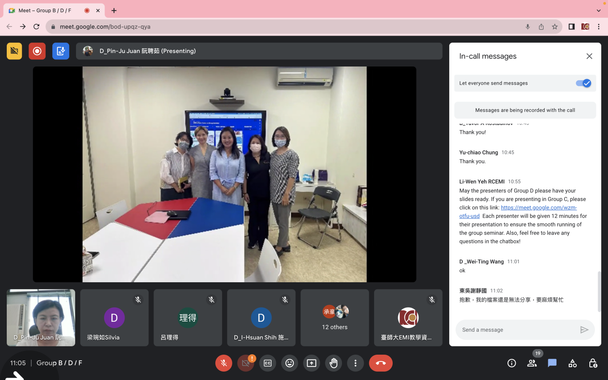Close the In-call messages panel
Image resolution: width=608 pixels, height=380 pixels.
[589, 56]
